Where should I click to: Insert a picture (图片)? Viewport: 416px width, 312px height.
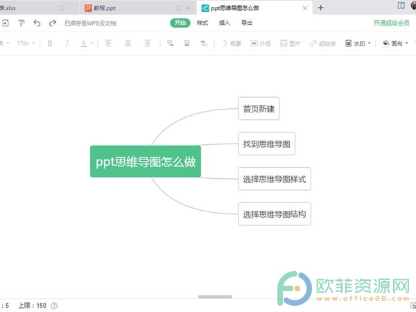coord(291,43)
